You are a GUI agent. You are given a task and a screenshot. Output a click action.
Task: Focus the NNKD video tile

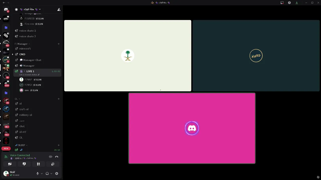click(256, 55)
